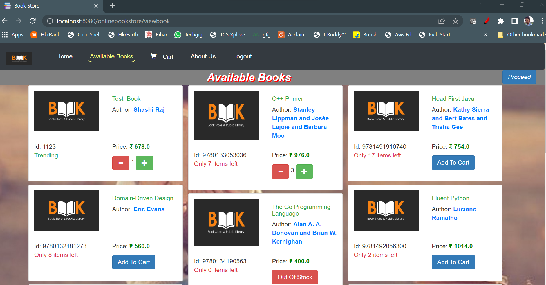The height and width of the screenshot is (285, 546).
Task: Open the About Us page
Action: click(203, 56)
